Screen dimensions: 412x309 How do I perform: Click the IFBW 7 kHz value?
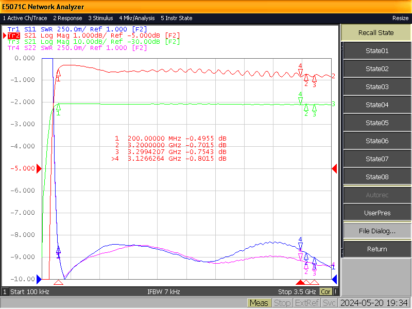pos(164,291)
